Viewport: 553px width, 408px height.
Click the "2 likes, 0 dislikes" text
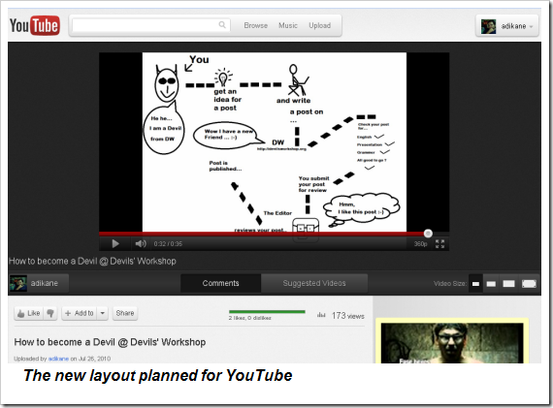coord(249,318)
